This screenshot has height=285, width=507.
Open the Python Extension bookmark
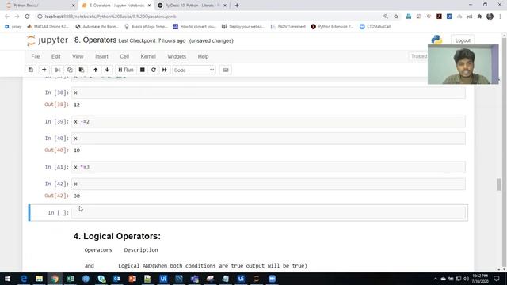click(x=332, y=26)
